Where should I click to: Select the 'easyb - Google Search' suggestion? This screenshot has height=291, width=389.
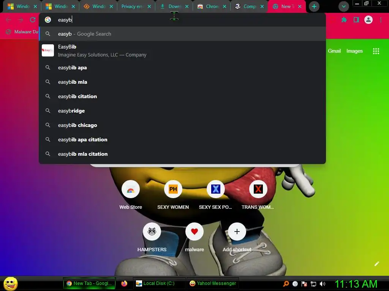click(x=182, y=34)
